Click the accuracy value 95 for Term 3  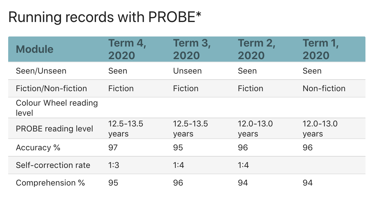coord(178,147)
